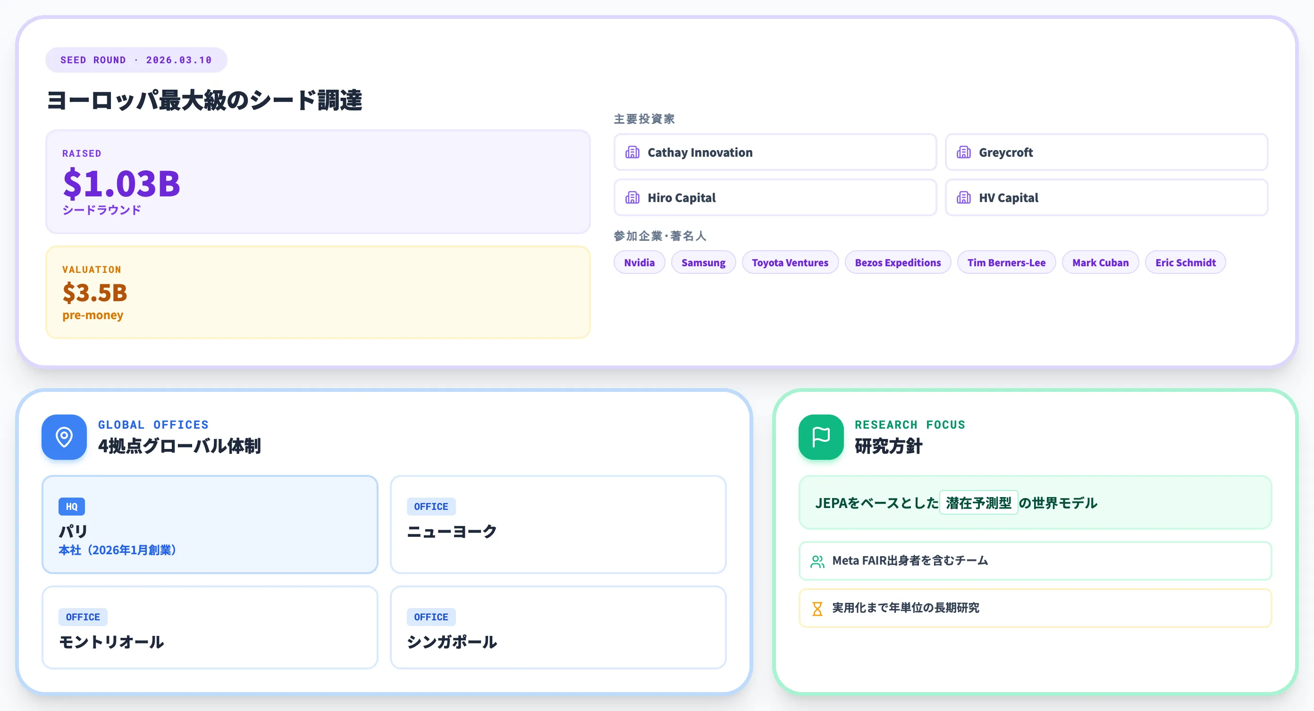Open the HV Capital investor card
The image size is (1314, 711).
pyautogui.click(x=1106, y=197)
